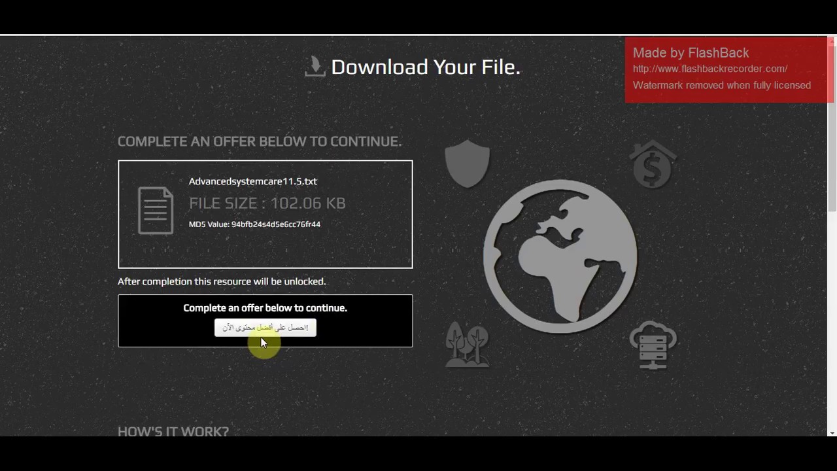Image resolution: width=837 pixels, height=471 pixels.
Task: Click the HOW'S IT WORK? heading
Action: point(173,432)
